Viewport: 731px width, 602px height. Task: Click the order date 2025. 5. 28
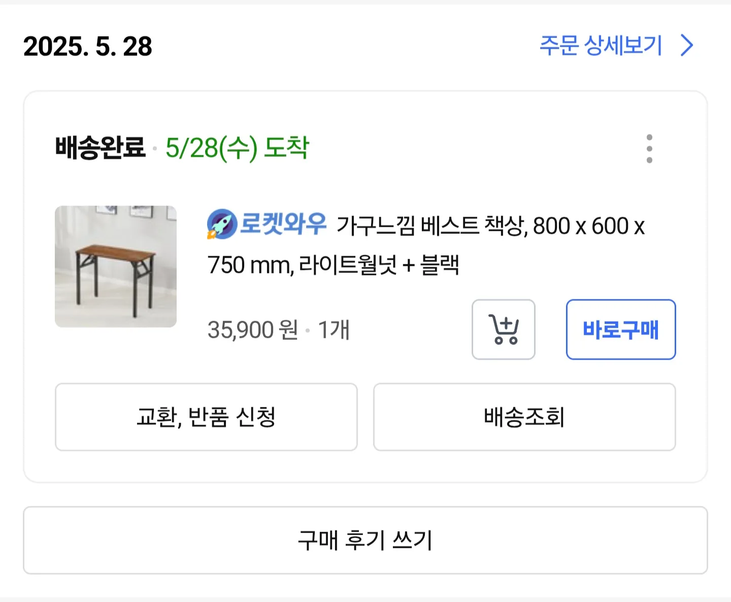88,47
